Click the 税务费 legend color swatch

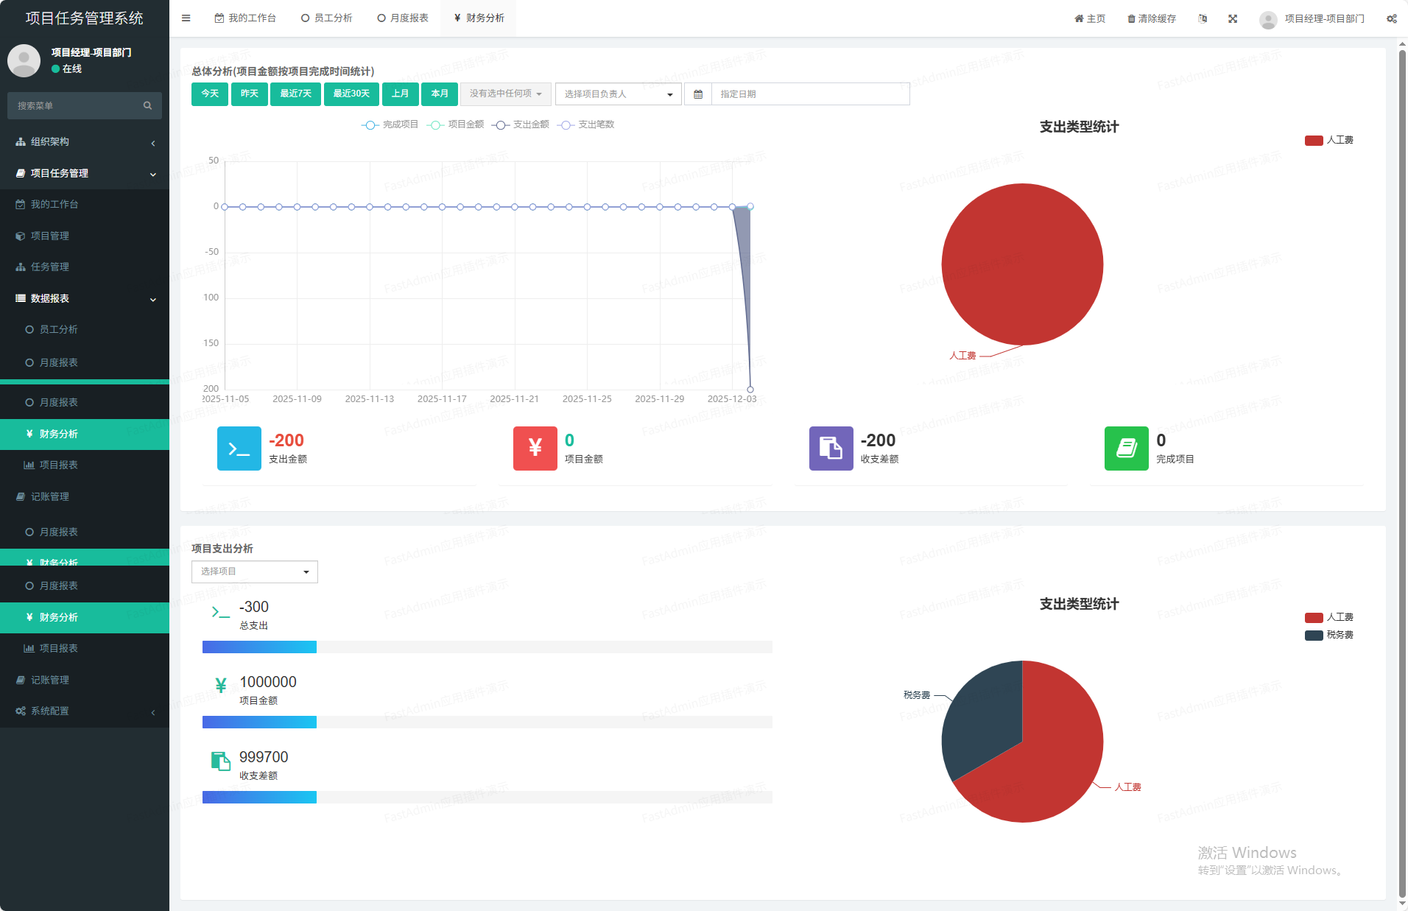click(1313, 635)
